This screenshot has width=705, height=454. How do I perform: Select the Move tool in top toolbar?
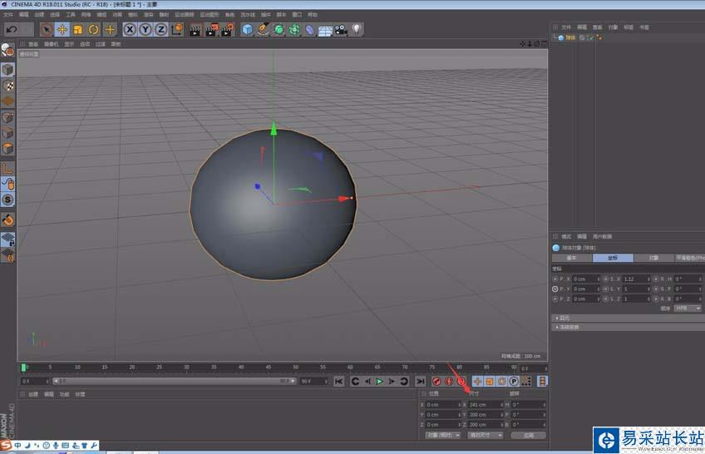[x=62, y=29]
